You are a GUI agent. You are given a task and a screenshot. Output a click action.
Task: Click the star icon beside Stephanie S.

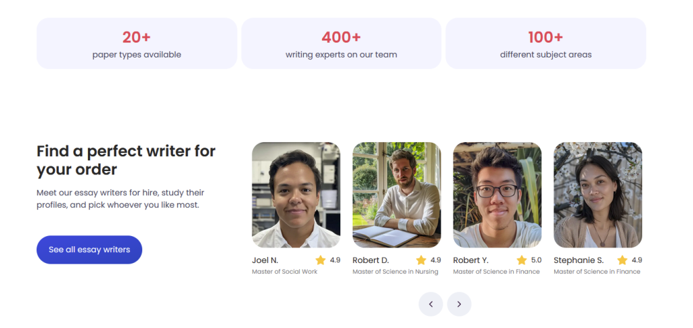(622, 260)
